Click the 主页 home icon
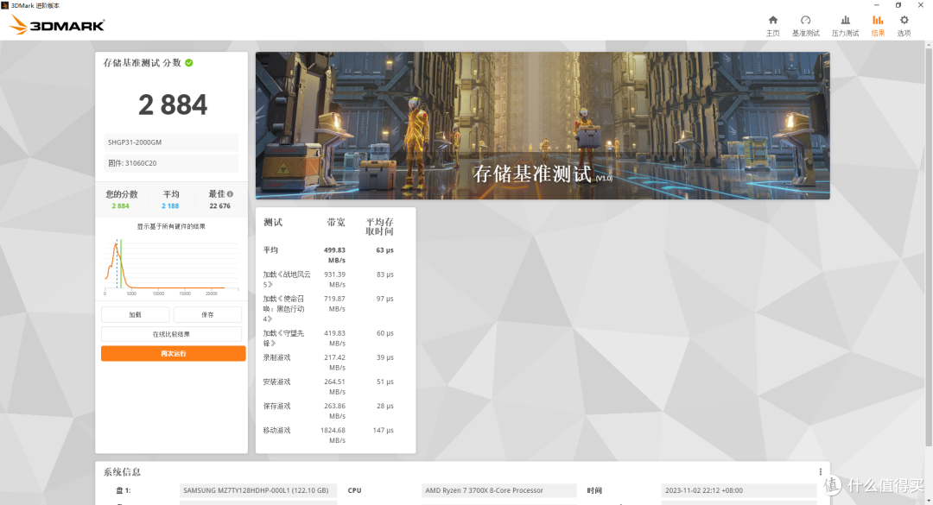The width and height of the screenshot is (933, 505). coord(773,23)
